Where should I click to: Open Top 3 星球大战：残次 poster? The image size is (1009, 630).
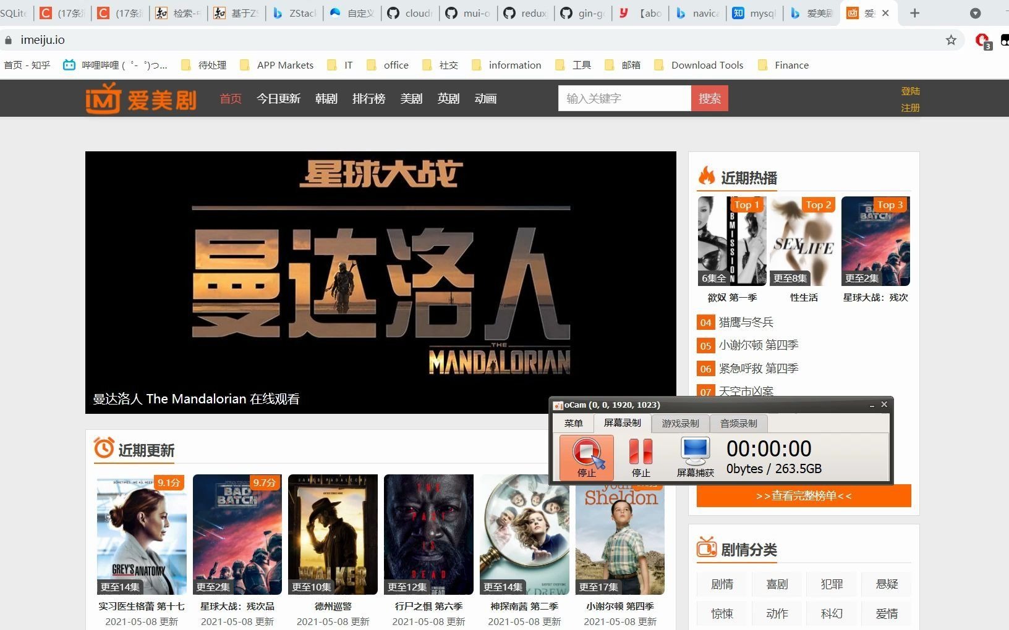click(x=875, y=241)
